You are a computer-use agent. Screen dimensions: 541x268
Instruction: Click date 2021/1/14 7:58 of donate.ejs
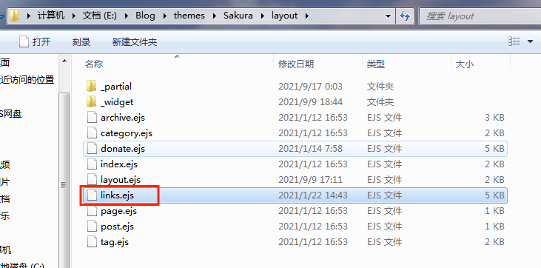(x=310, y=149)
